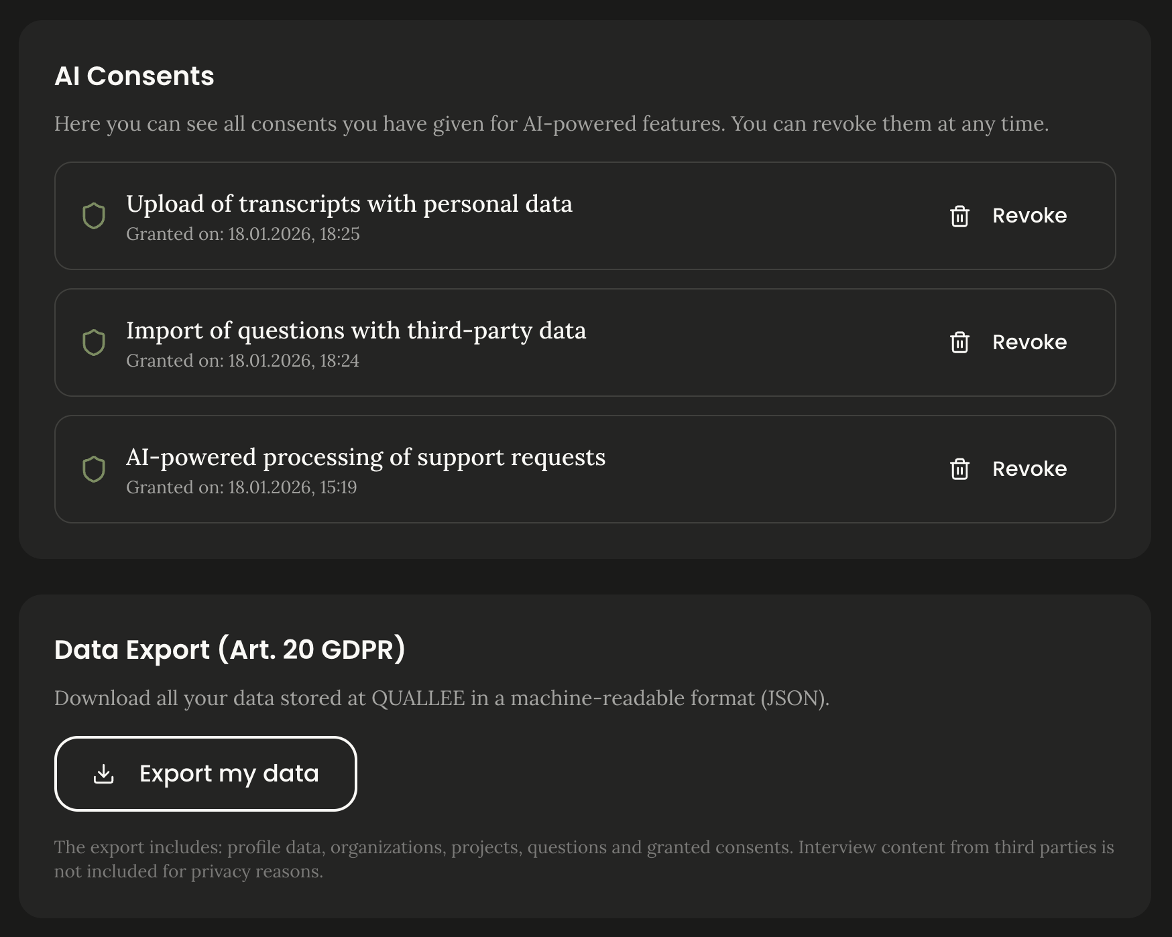Click the Data Export (Art. 20 GDPR) heading

point(231,649)
